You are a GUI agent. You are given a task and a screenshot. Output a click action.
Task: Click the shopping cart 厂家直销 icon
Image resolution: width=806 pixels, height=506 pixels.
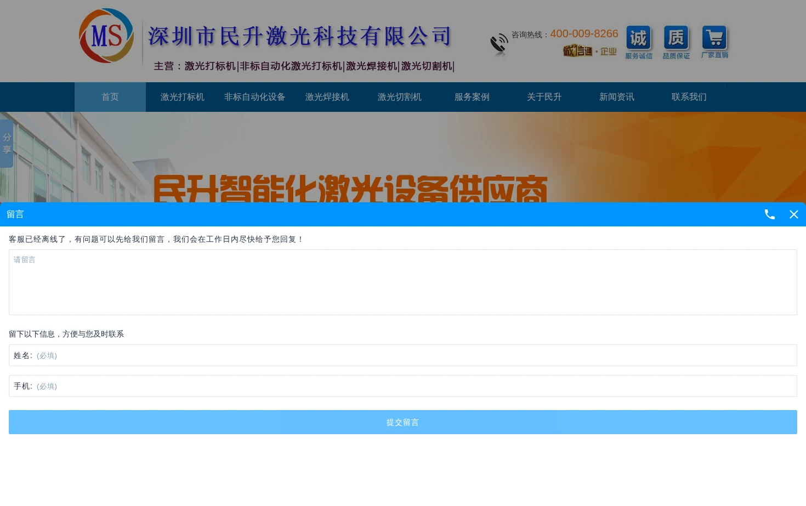(714, 42)
